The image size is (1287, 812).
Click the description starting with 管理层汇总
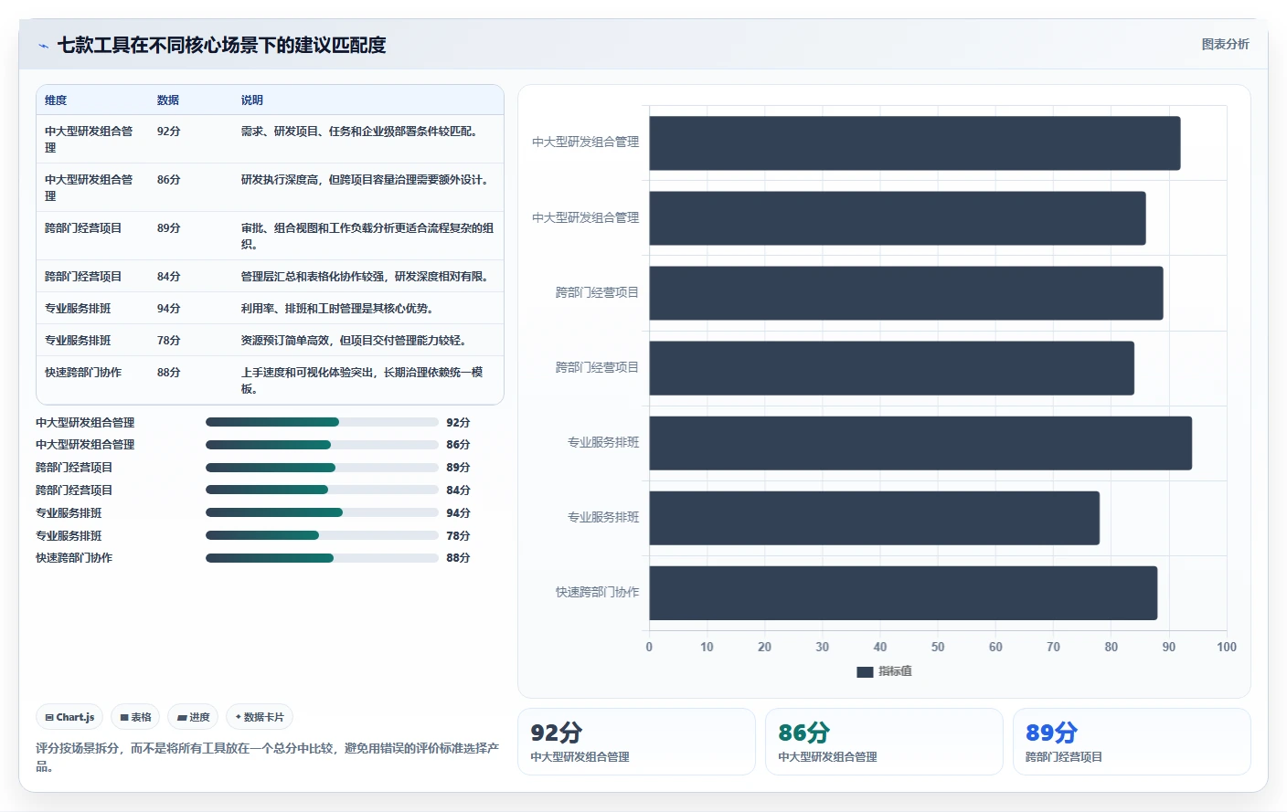pyautogui.click(x=365, y=277)
